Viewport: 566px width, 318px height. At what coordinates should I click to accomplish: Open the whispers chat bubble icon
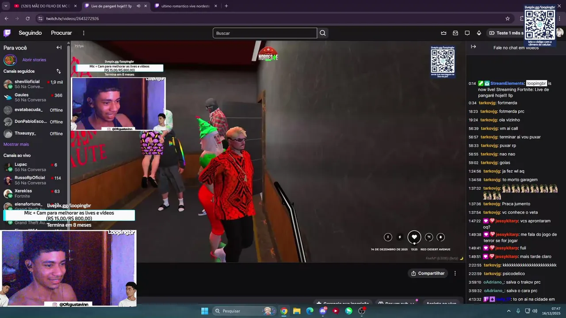(467, 33)
